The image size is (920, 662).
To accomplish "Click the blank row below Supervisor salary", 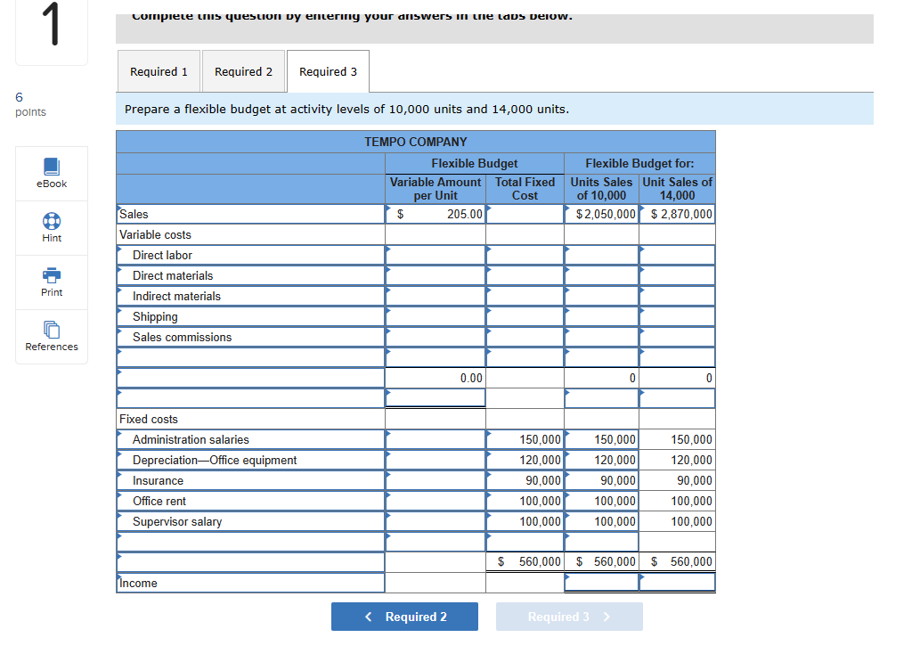I will coord(435,541).
